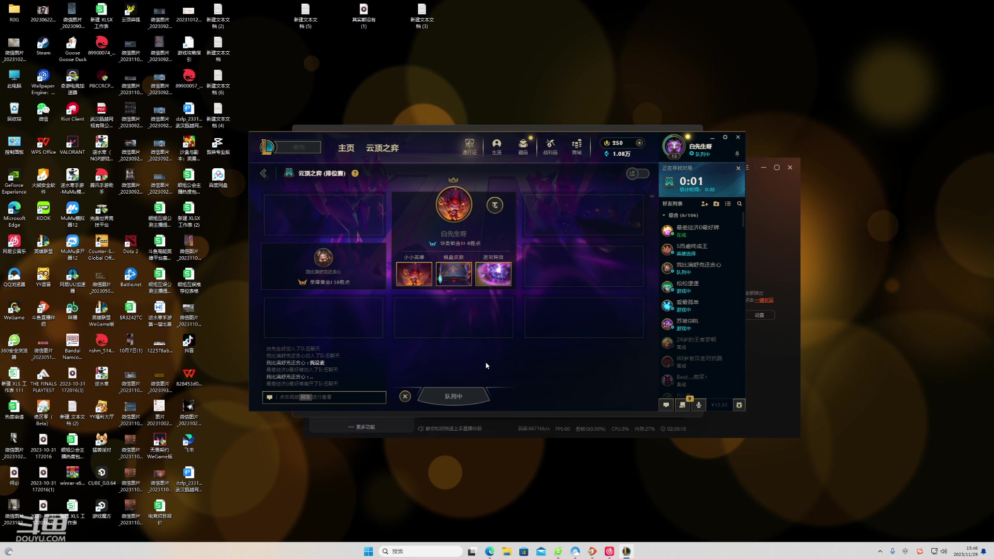The width and height of the screenshot is (994, 559).
Task: Click the 白先生呀 profile avatar top right
Action: 674,146
